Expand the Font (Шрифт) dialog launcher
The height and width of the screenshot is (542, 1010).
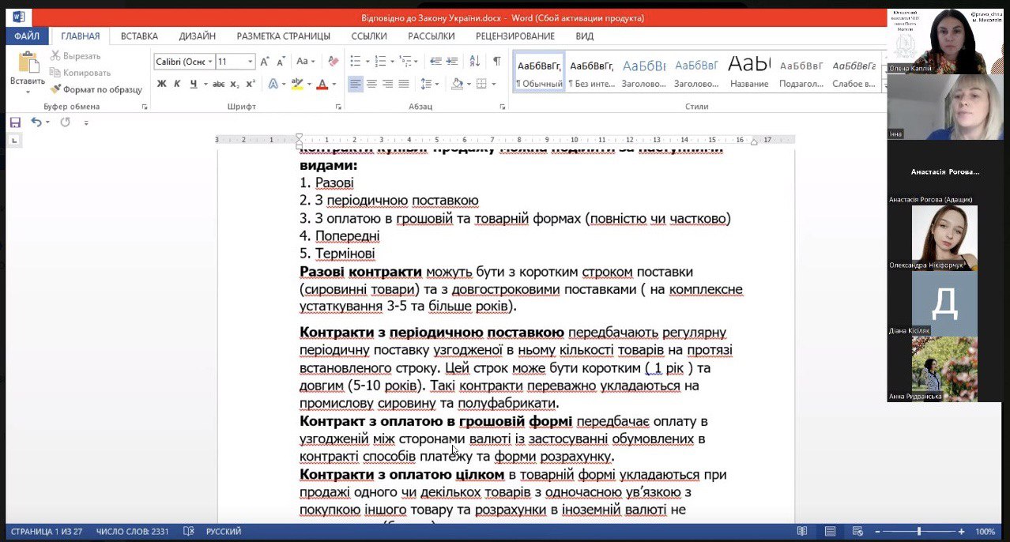click(x=338, y=107)
